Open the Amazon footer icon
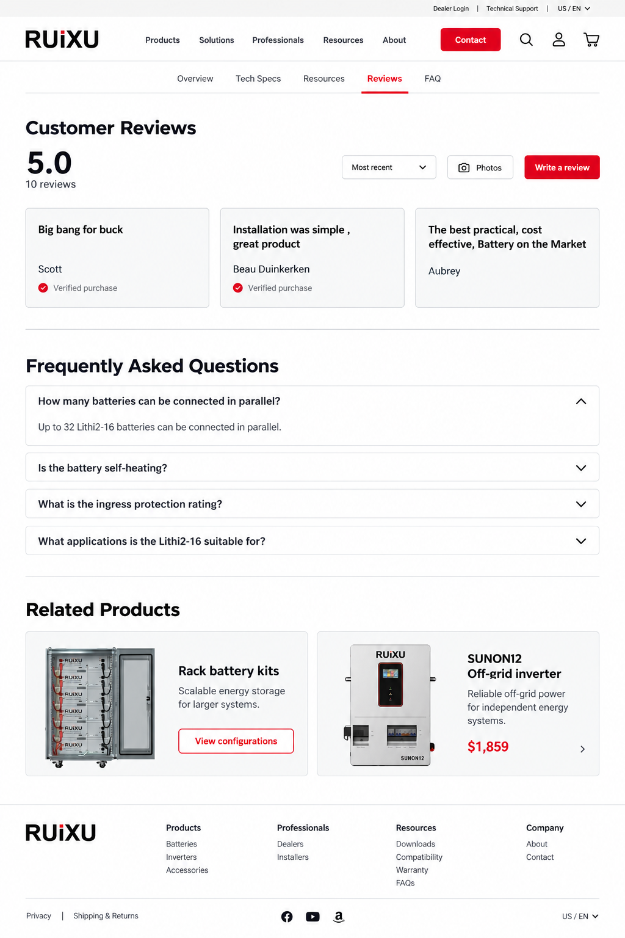This screenshot has height=938, width=625. [339, 917]
